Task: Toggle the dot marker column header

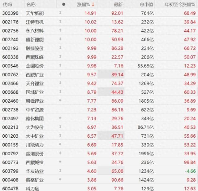Action: click(64, 4)
